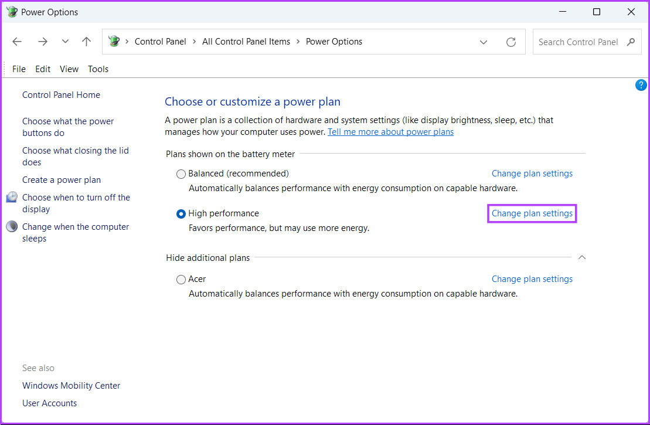This screenshot has height=425, width=650.
Task: Click the Back navigation arrow
Action: 17,42
